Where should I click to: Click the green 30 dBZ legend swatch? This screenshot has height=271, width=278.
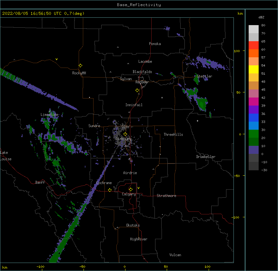253,134
